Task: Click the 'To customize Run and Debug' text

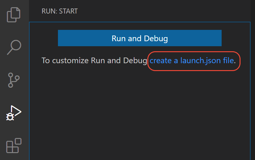Action: 94,60
